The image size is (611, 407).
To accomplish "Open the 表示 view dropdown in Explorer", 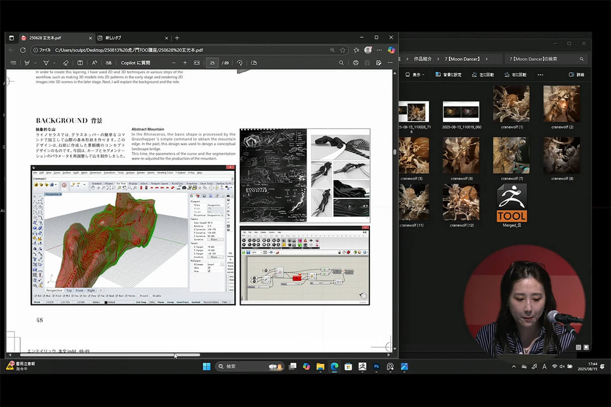I will (415, 74).
